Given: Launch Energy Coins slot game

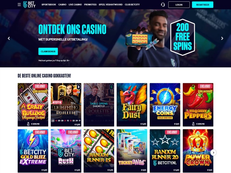Looking at the screenshot, I should [x=165, y=105].
